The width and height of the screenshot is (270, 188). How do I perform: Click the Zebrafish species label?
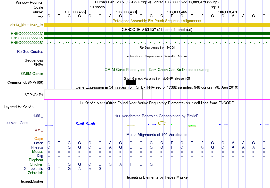pyautogui.click(x=36, y=173)
